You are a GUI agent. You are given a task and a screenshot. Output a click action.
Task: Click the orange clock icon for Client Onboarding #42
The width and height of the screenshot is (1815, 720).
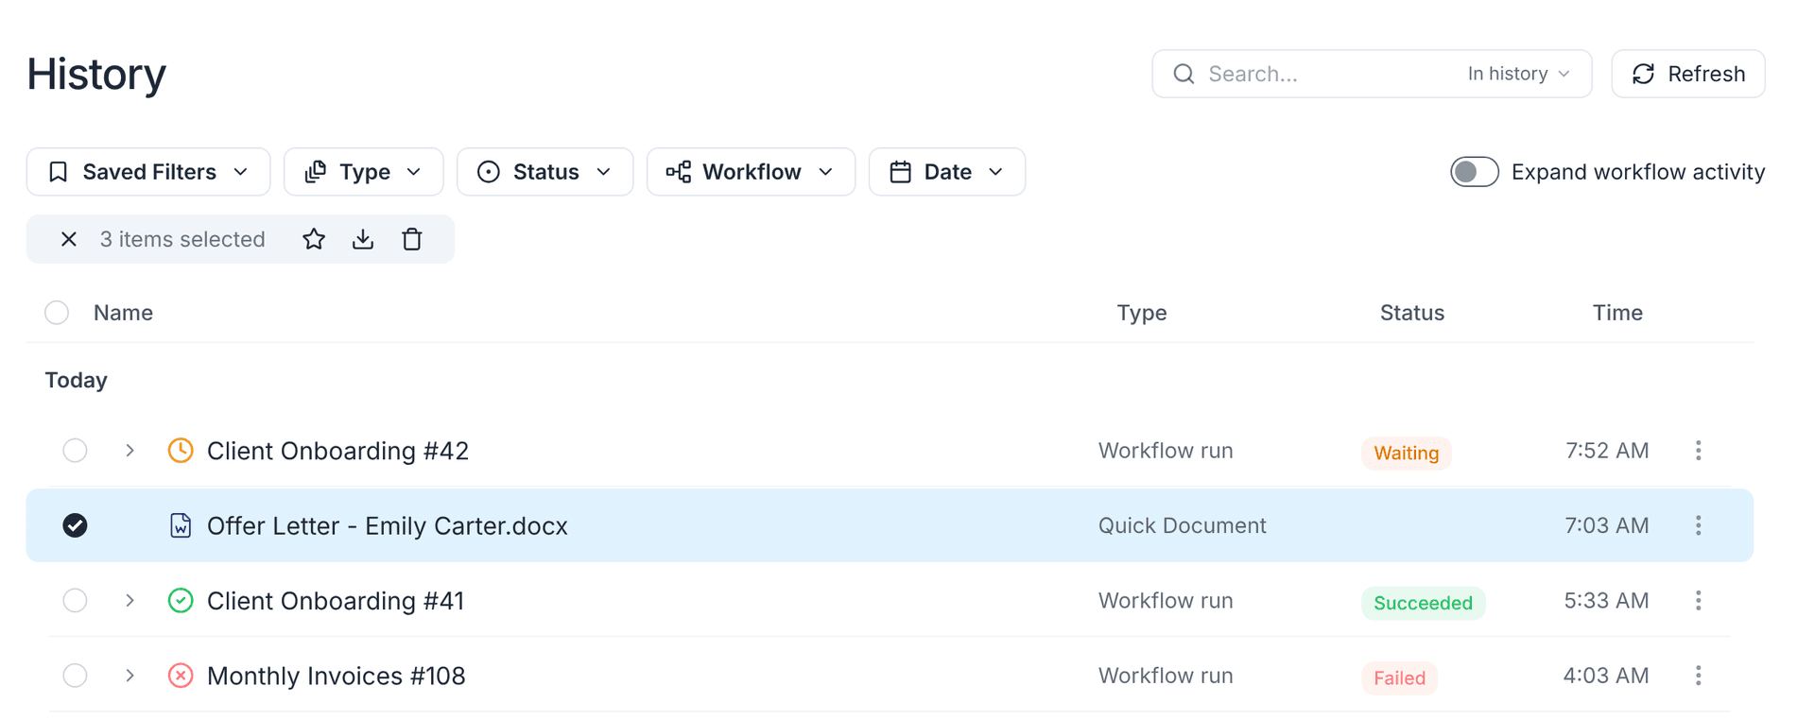(181, 450)
